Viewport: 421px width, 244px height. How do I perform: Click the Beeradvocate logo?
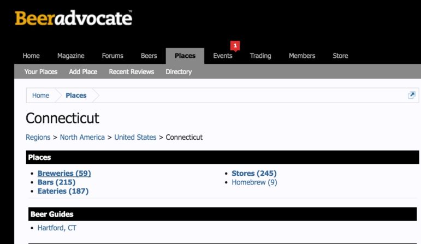74,18
